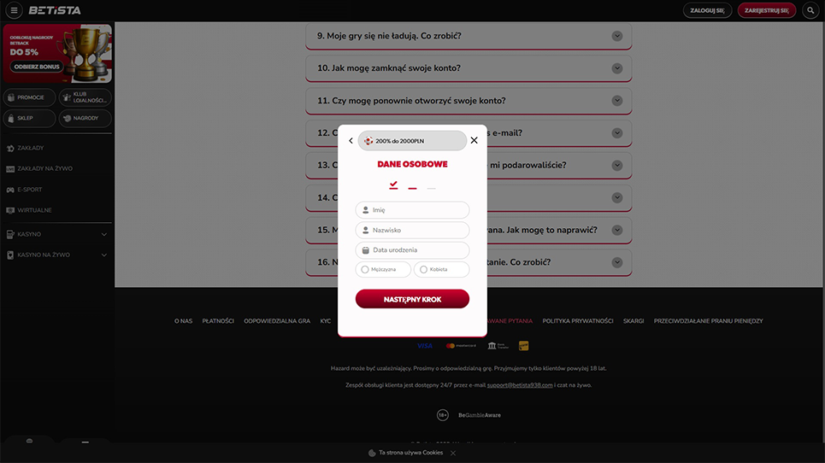Screen dimensions: 825x463
Task: Go back with modal left arrow
Action: [351, 141]
